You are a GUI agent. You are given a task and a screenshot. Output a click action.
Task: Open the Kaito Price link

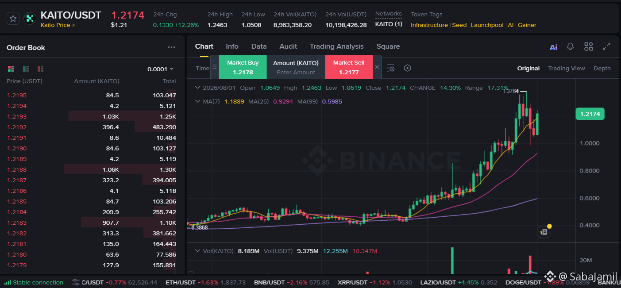pyautogui.click(x=58, y=25)
